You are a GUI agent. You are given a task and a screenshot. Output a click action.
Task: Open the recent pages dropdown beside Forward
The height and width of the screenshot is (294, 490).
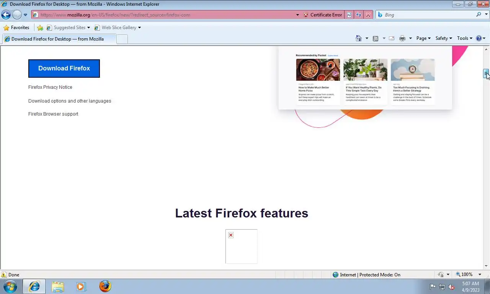[x=25, y=15]
